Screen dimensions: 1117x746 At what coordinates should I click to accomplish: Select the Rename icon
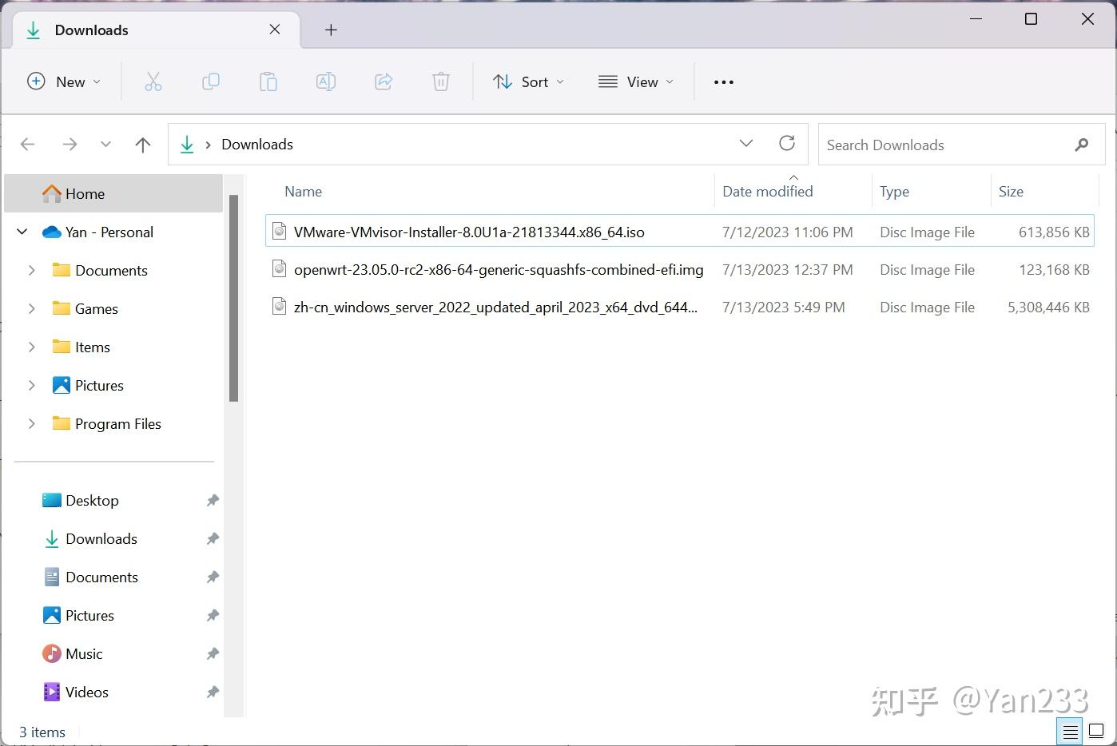(326, 81)
